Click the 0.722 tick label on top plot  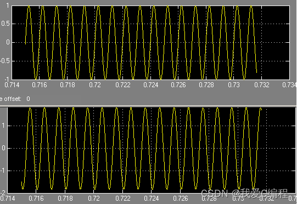[x=123, y=85]
